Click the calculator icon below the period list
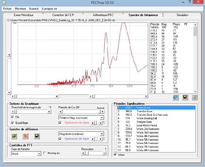205x167 pixels. tap(194, 97)
